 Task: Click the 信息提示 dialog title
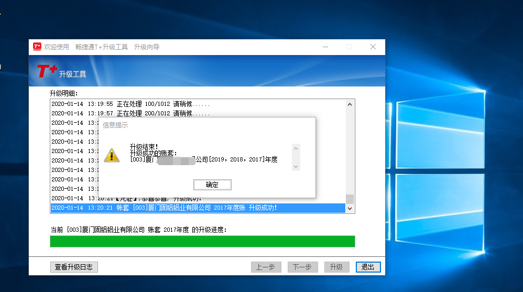115,125
